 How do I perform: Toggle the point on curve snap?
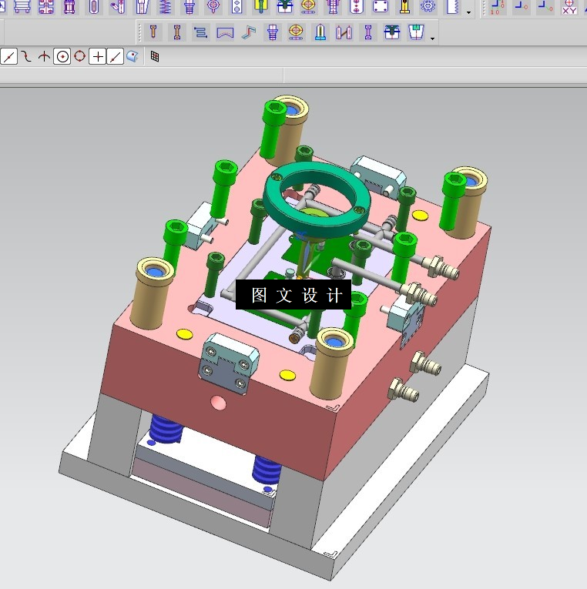(x=115, y=57)
